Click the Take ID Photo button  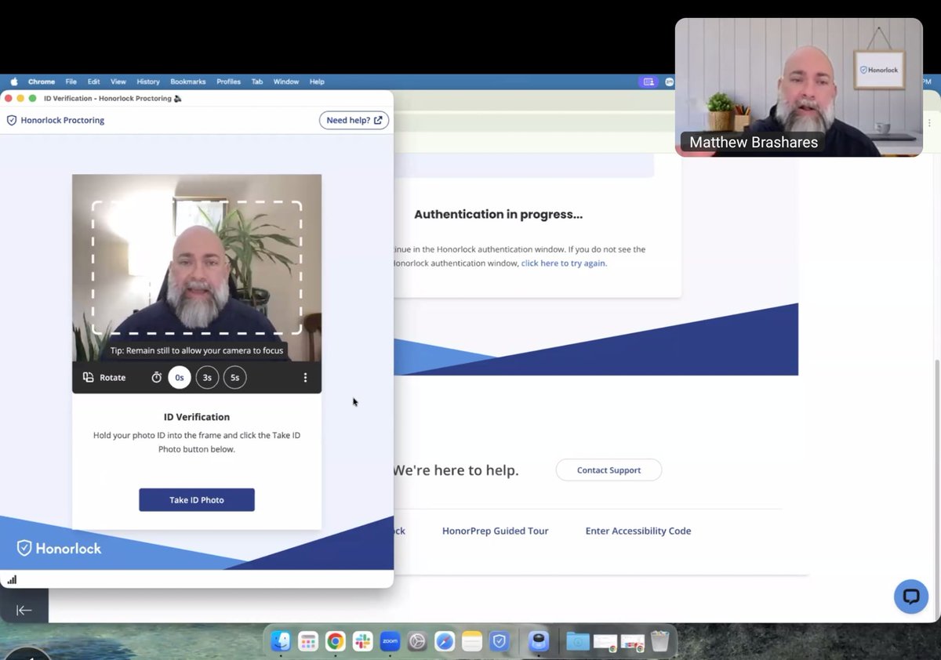[x=197, y=500]
